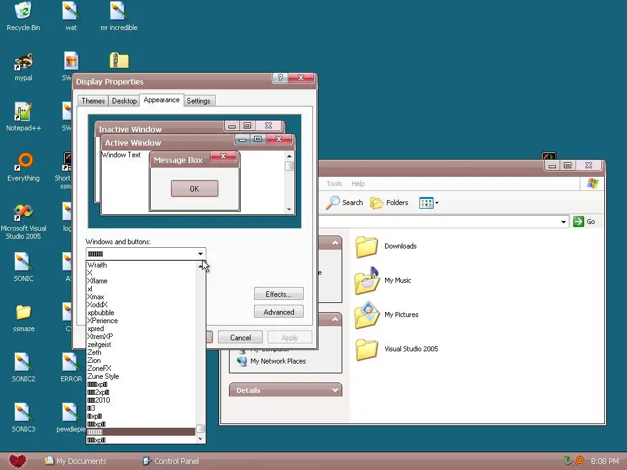627x470 pixels.
Task: Open the Downloads folder
Action: click(x=386, y=246)
